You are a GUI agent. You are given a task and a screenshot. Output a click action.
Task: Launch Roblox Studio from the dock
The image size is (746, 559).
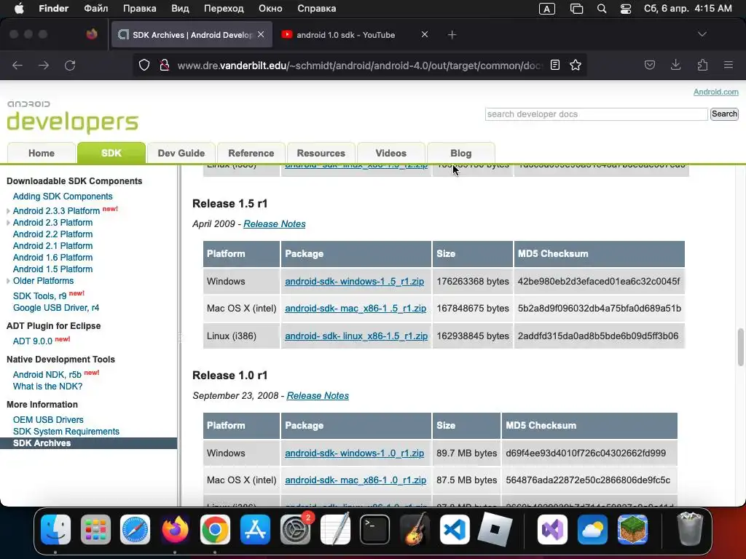(x=495, y=530)
